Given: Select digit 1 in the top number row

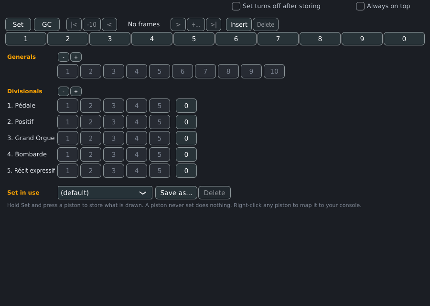Looking at the screenshot, I should coord(26,39).
